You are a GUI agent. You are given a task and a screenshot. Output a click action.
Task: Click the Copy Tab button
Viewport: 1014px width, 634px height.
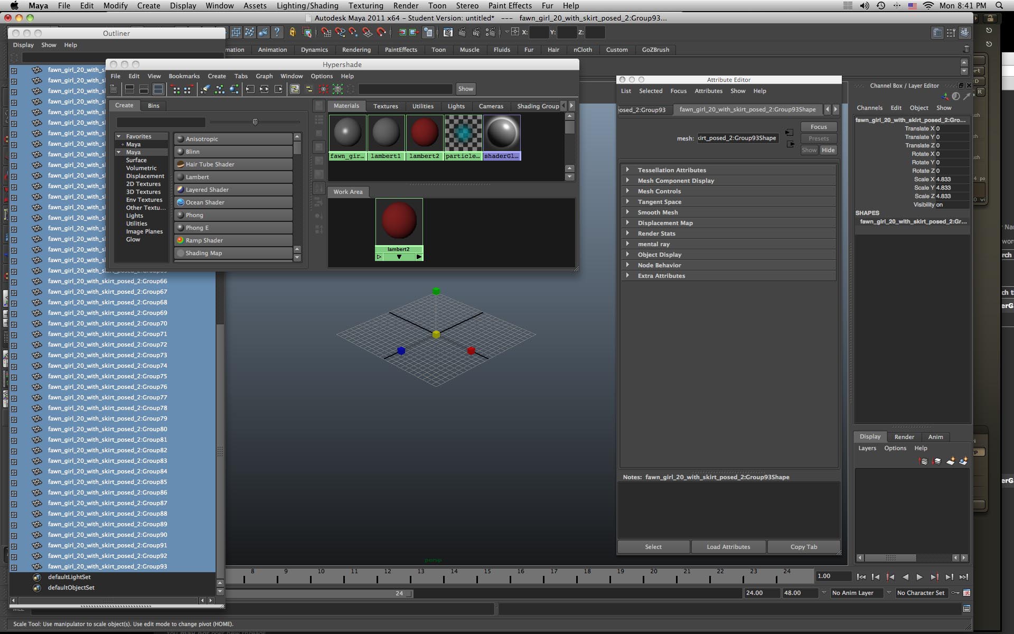[803, 547]
